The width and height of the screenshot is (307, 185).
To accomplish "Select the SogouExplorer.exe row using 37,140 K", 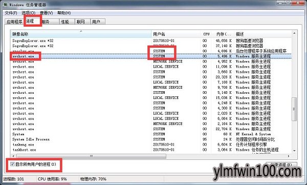I will (151, 46).
